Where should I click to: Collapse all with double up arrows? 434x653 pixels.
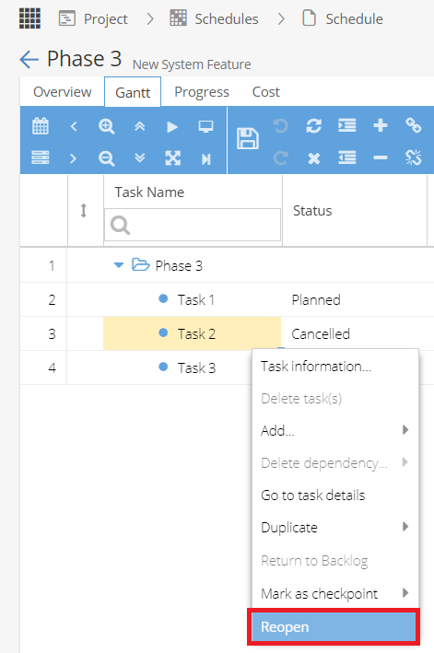click(139, 126)
